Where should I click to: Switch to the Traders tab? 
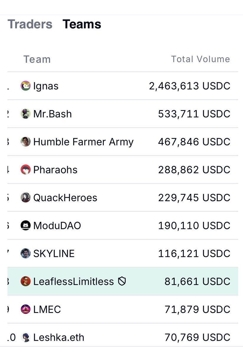[x=30, y=24]
